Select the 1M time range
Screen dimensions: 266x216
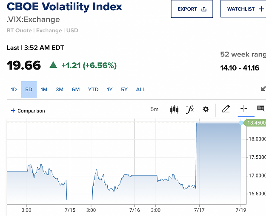(x=44, y=90)
